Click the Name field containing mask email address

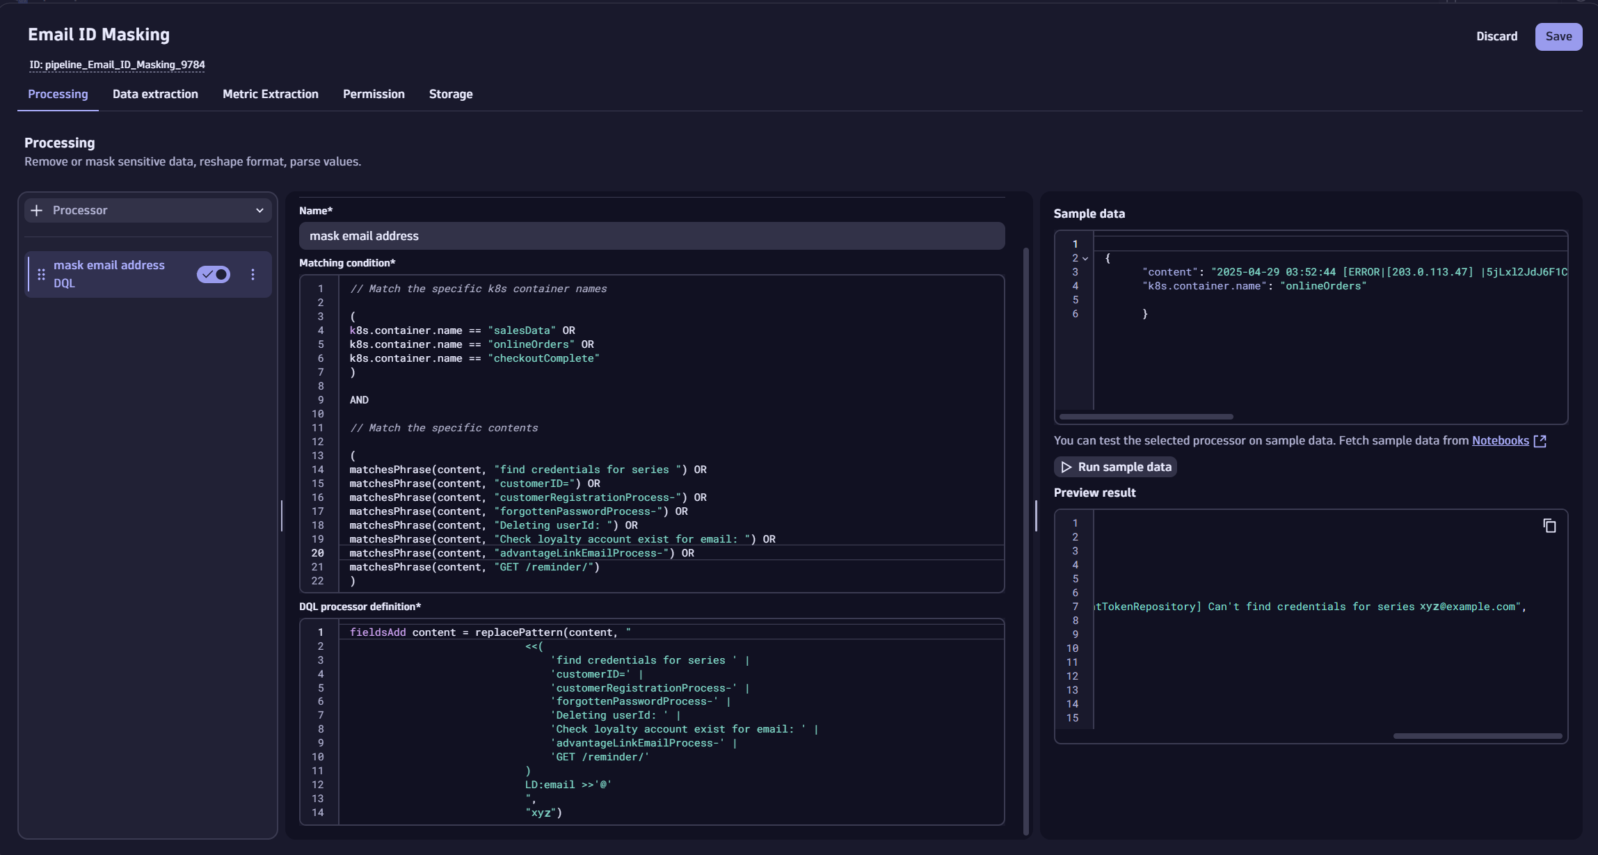pyautogui.click(x=651, y=236)
